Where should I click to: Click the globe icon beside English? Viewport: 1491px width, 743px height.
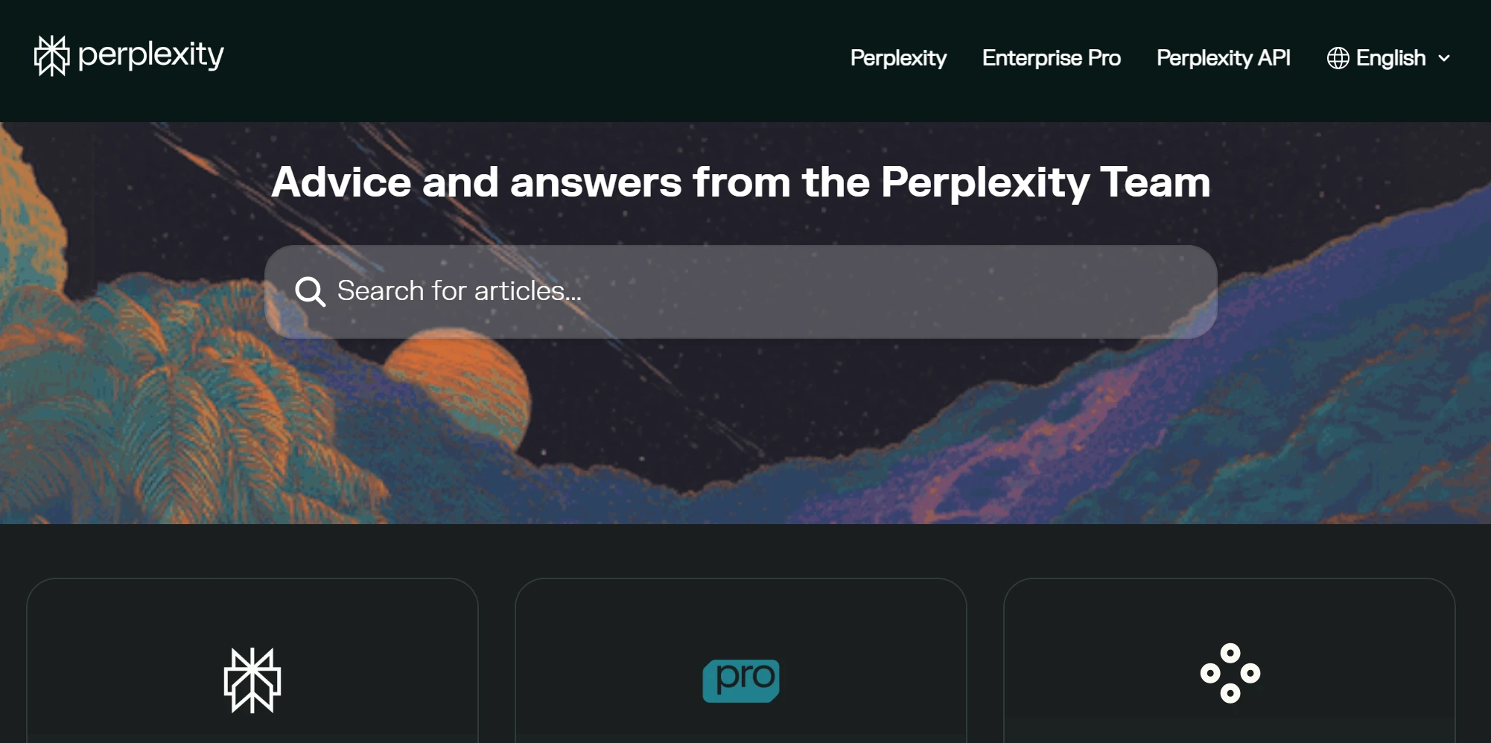pos(1338,57)
